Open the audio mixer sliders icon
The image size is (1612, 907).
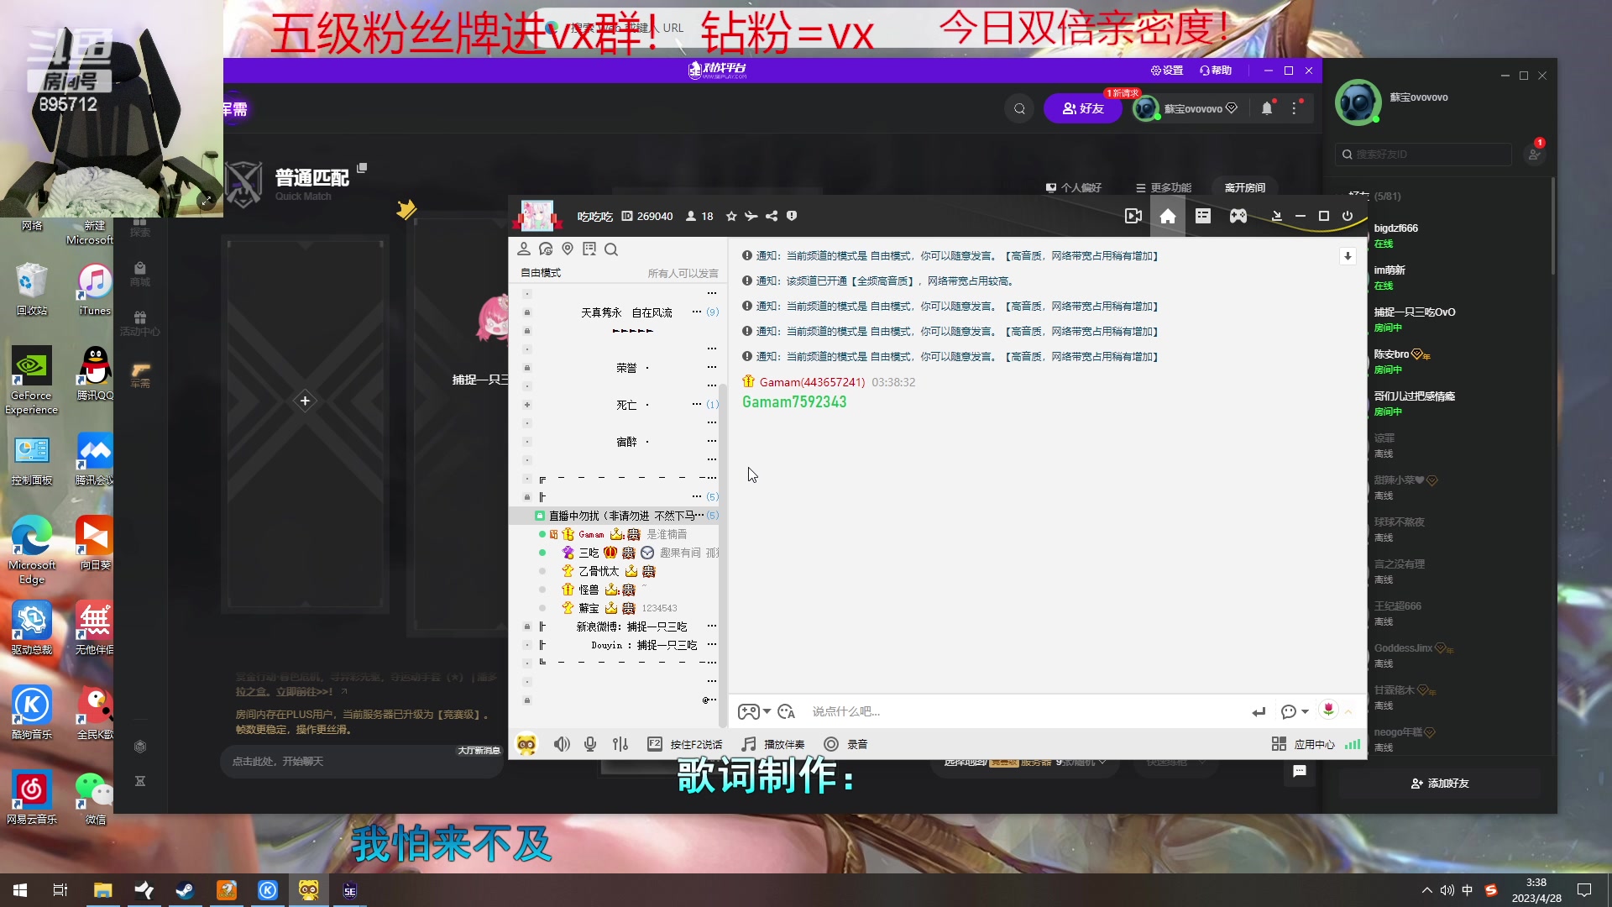(x=620, y=744)
